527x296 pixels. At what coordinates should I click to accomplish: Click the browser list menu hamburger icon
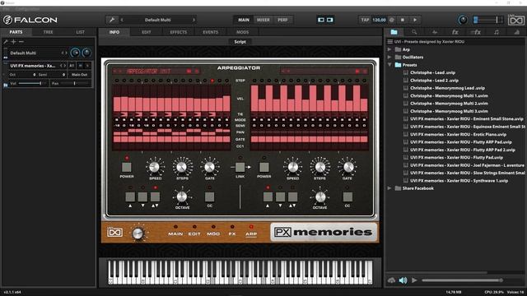389,42
